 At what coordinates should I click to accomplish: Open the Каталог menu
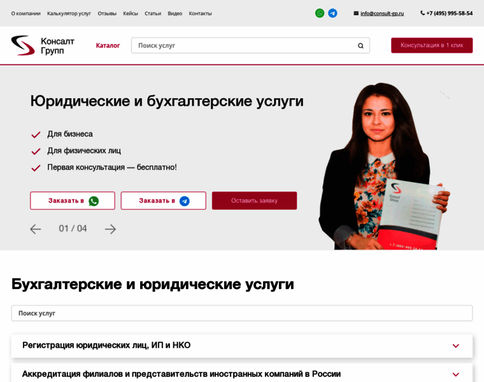click(x=108, y=46)
